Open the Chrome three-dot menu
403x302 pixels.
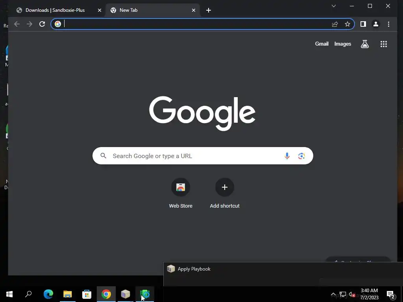(388, 24)
